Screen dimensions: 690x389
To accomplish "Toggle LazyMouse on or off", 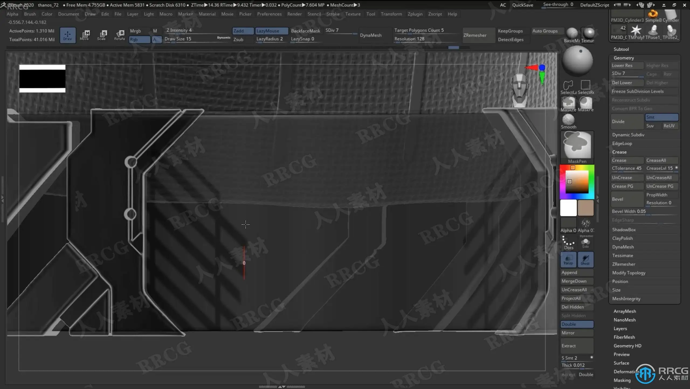I will (x=272, y=31).
